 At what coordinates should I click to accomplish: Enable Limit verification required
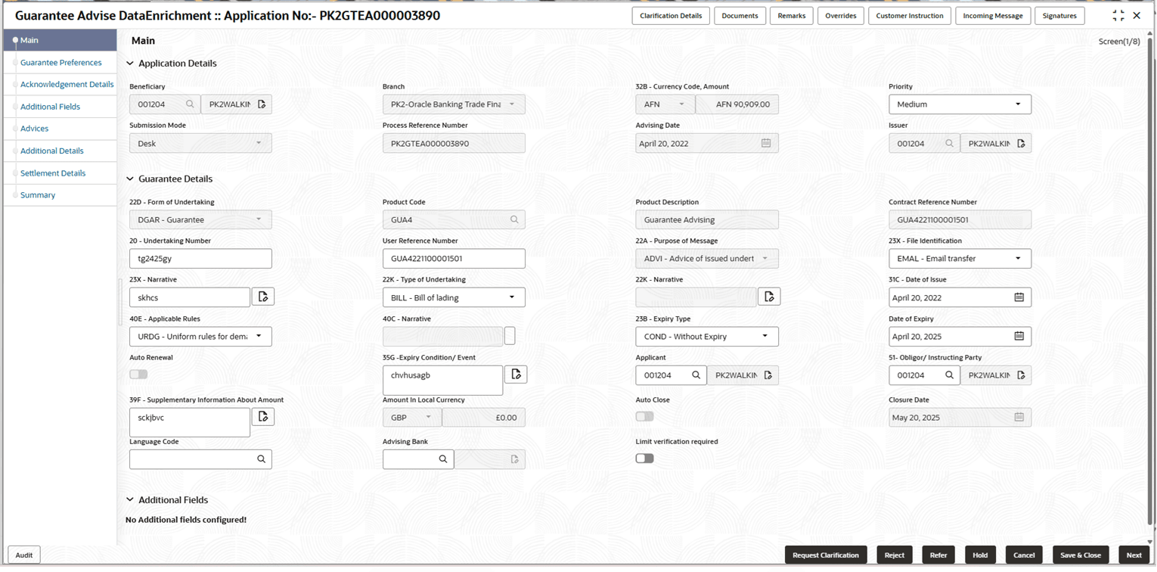(x=644, y=458)
